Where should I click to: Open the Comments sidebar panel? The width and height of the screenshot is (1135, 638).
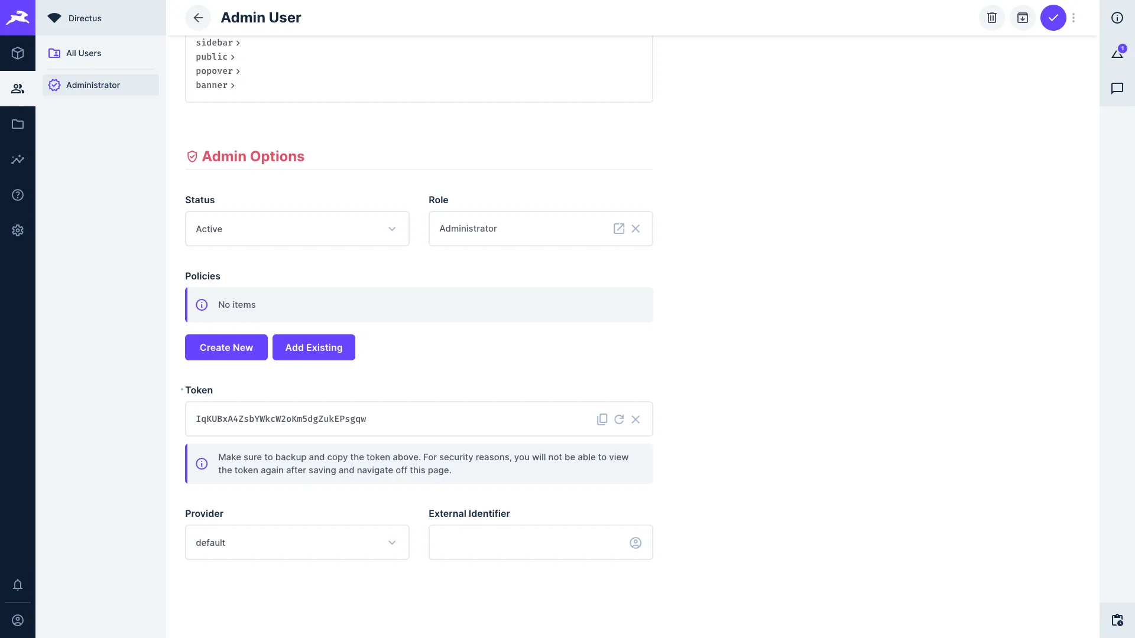pyautogui.click(x=1117, y=89)
